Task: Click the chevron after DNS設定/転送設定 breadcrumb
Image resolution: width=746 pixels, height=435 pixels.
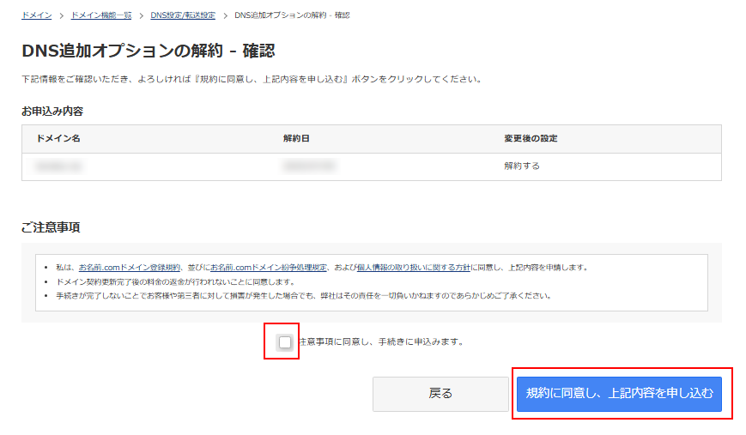Action: pos(225,15)
